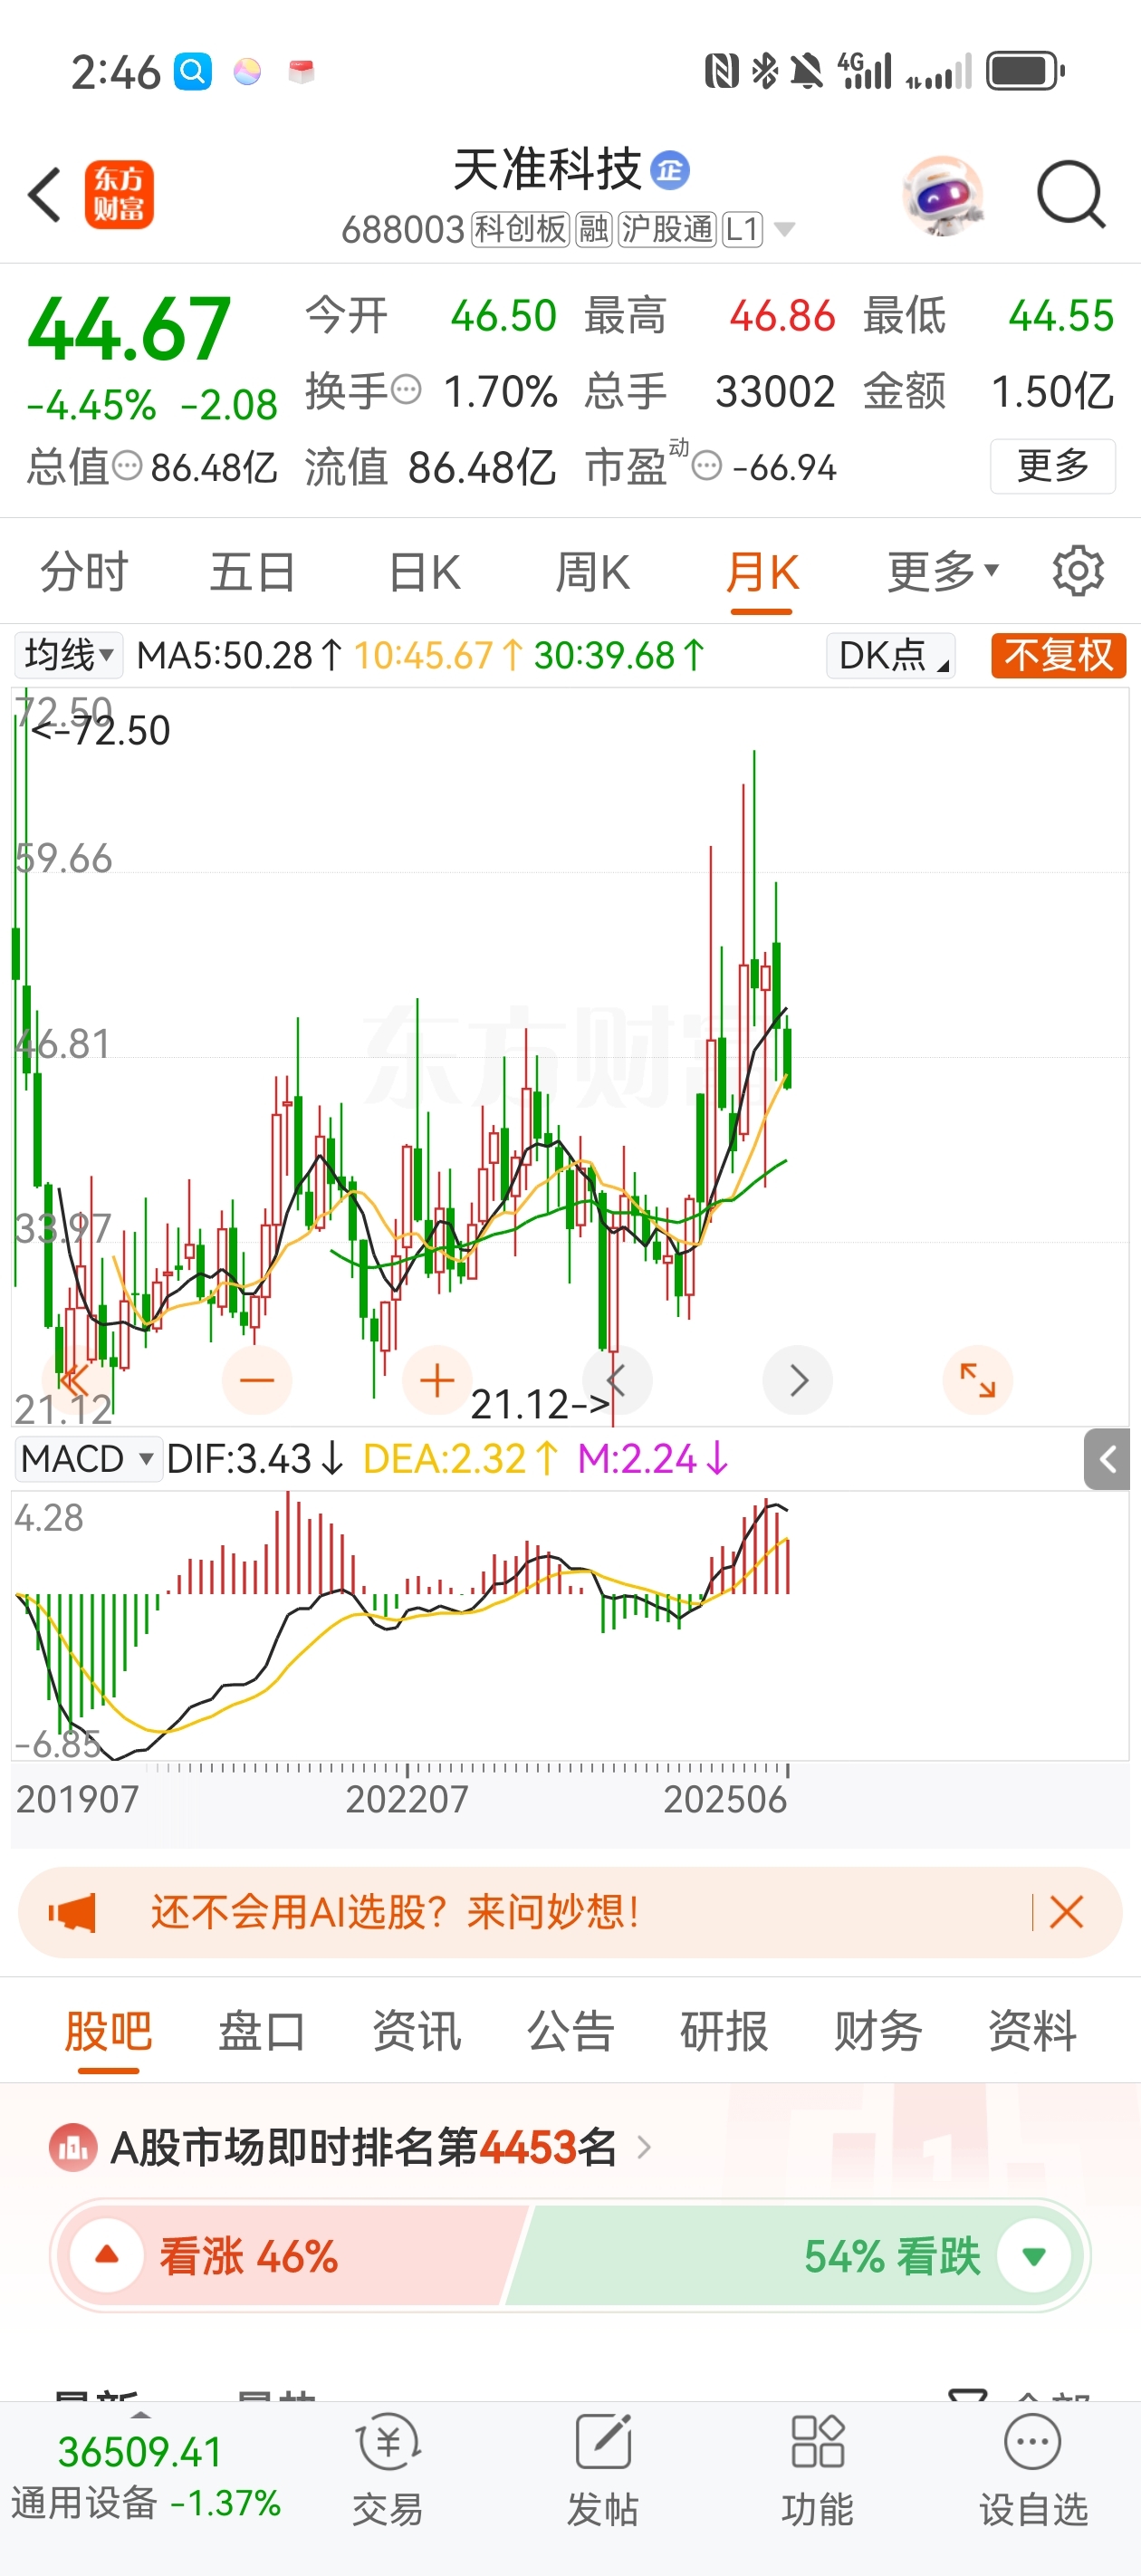Image resolution: width=1141 pixels, height=2576 pixels.
Task: Switch to 周K chart tab
Action: point(593,571)
